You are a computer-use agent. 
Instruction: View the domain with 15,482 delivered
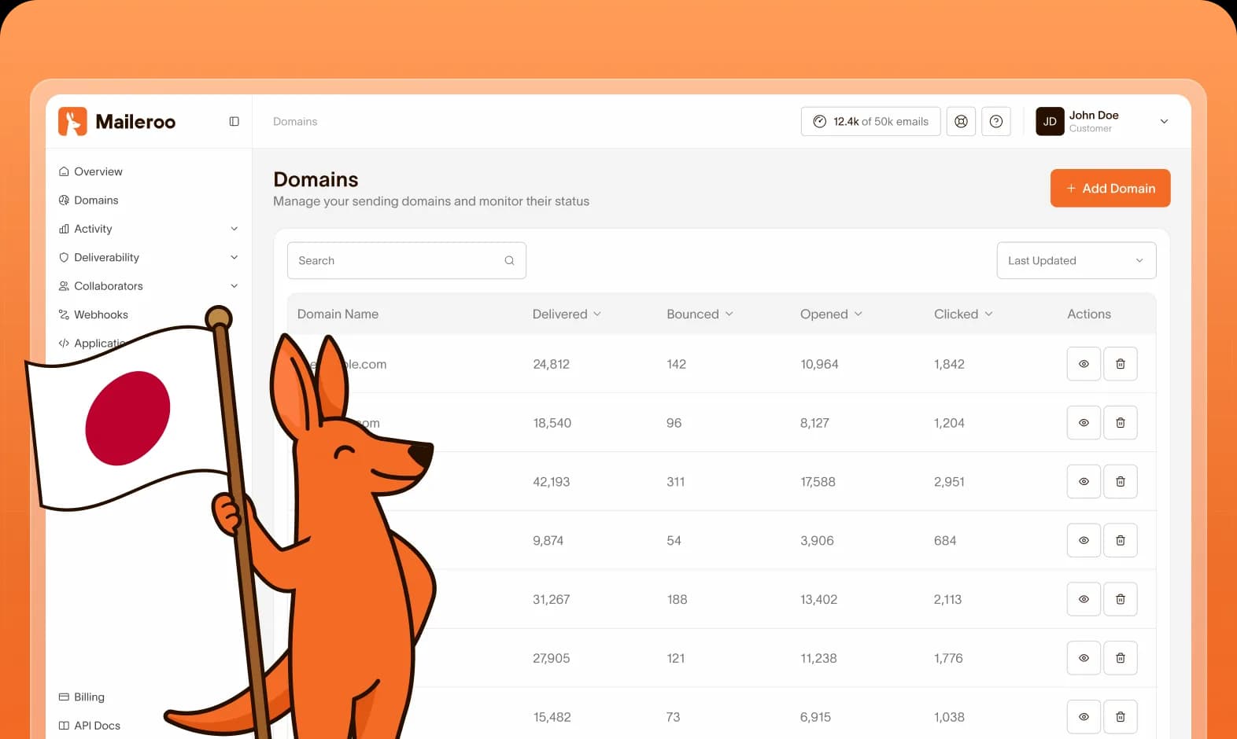point(1084,717)
